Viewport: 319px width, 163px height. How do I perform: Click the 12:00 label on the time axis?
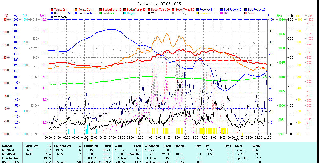(158, 137)
